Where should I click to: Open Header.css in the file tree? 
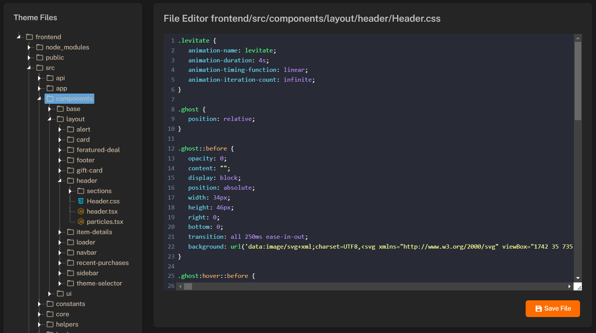point(103,201)
